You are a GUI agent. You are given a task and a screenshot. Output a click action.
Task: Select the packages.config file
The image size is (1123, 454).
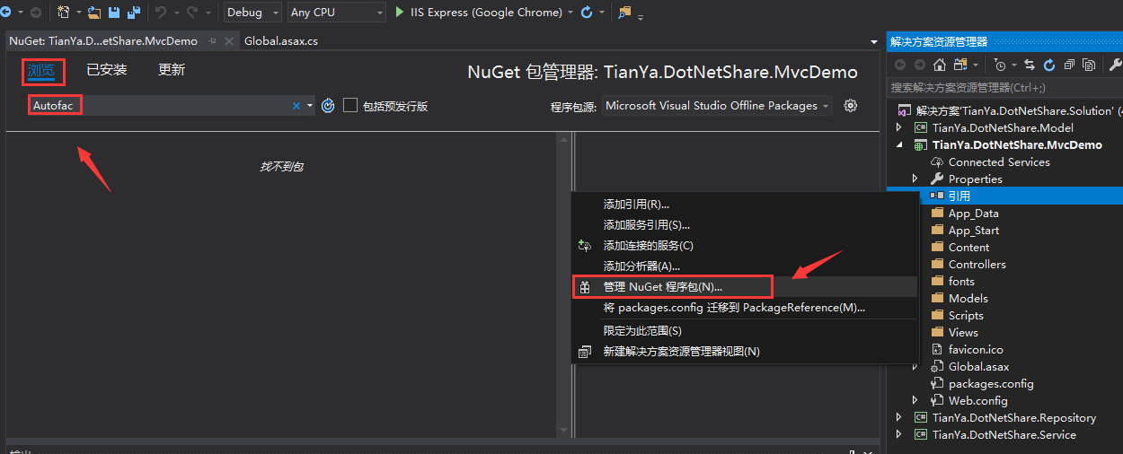(x=991, y=384)
